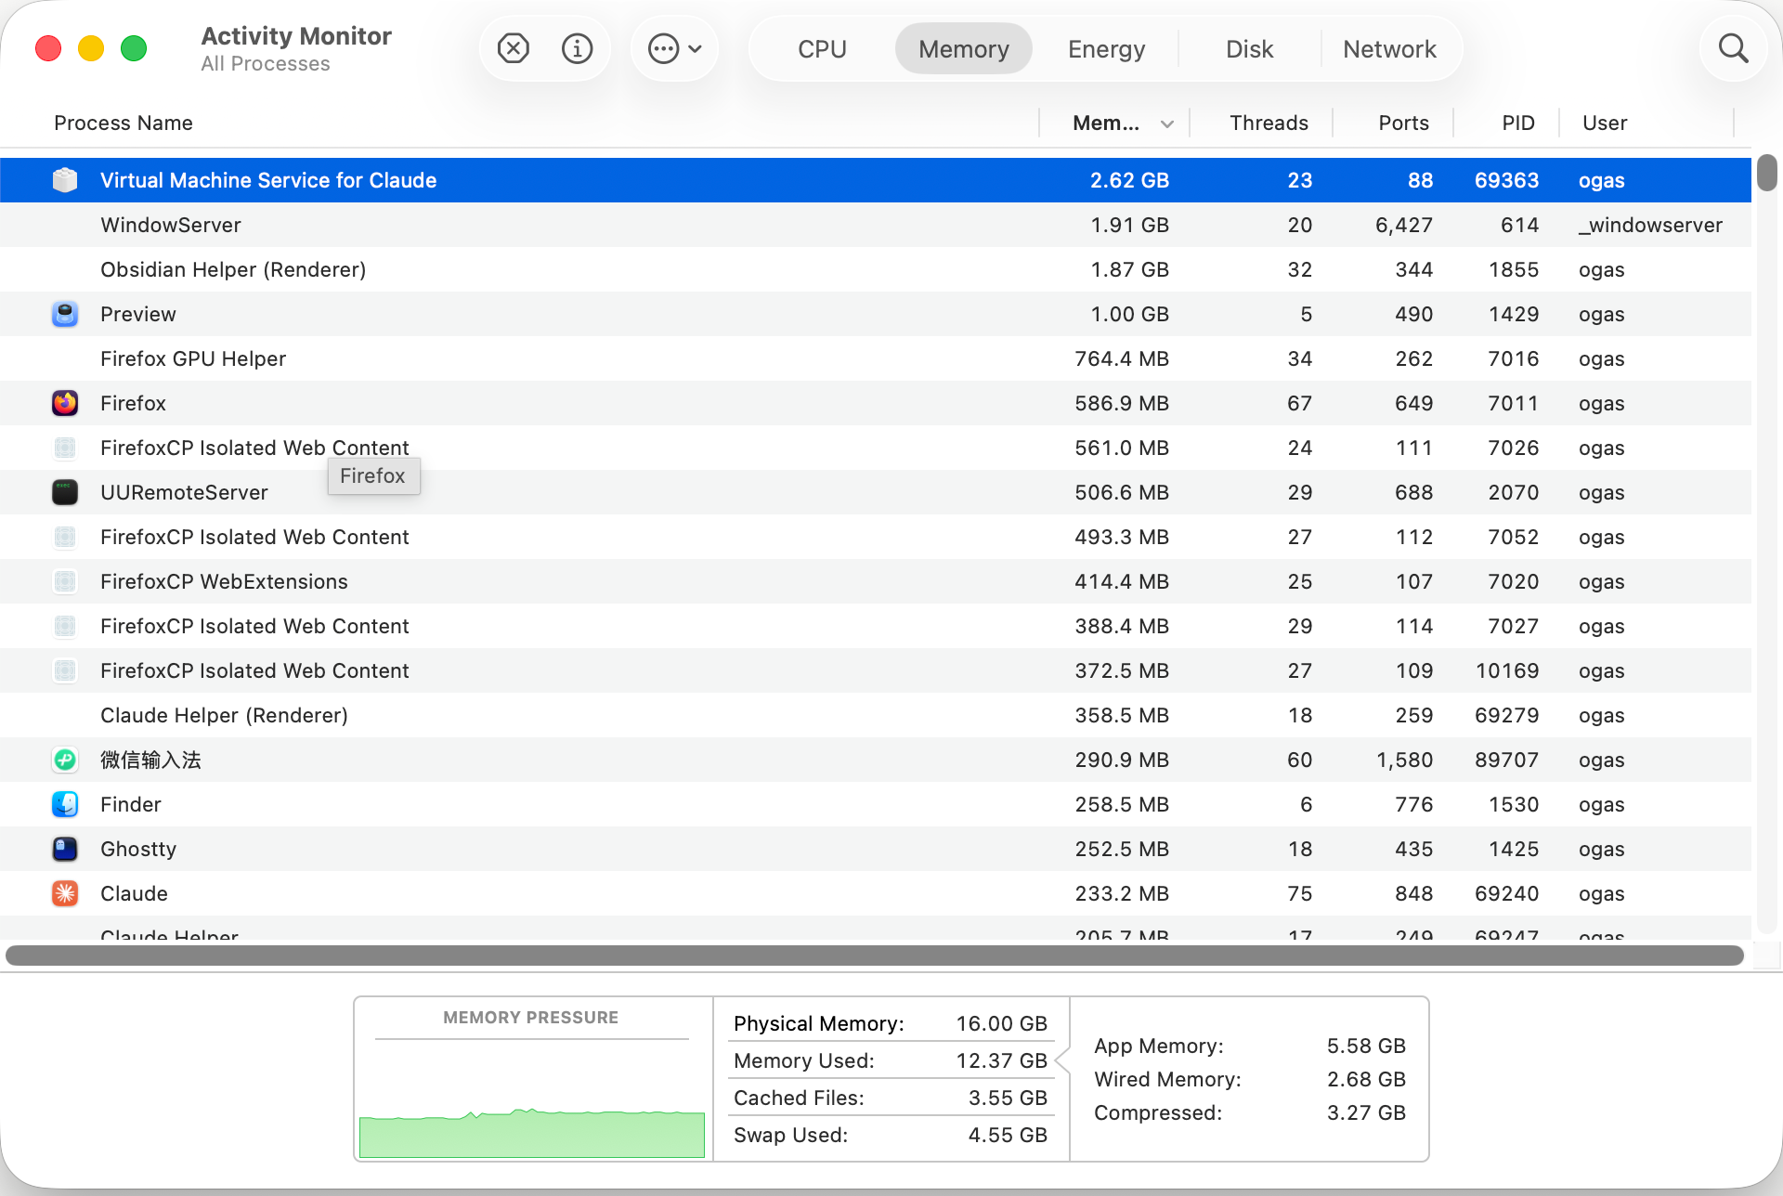Screen dimensions: 1783x1196
Task: Sort by the Threads column header
Action: tap(1269, 123)
